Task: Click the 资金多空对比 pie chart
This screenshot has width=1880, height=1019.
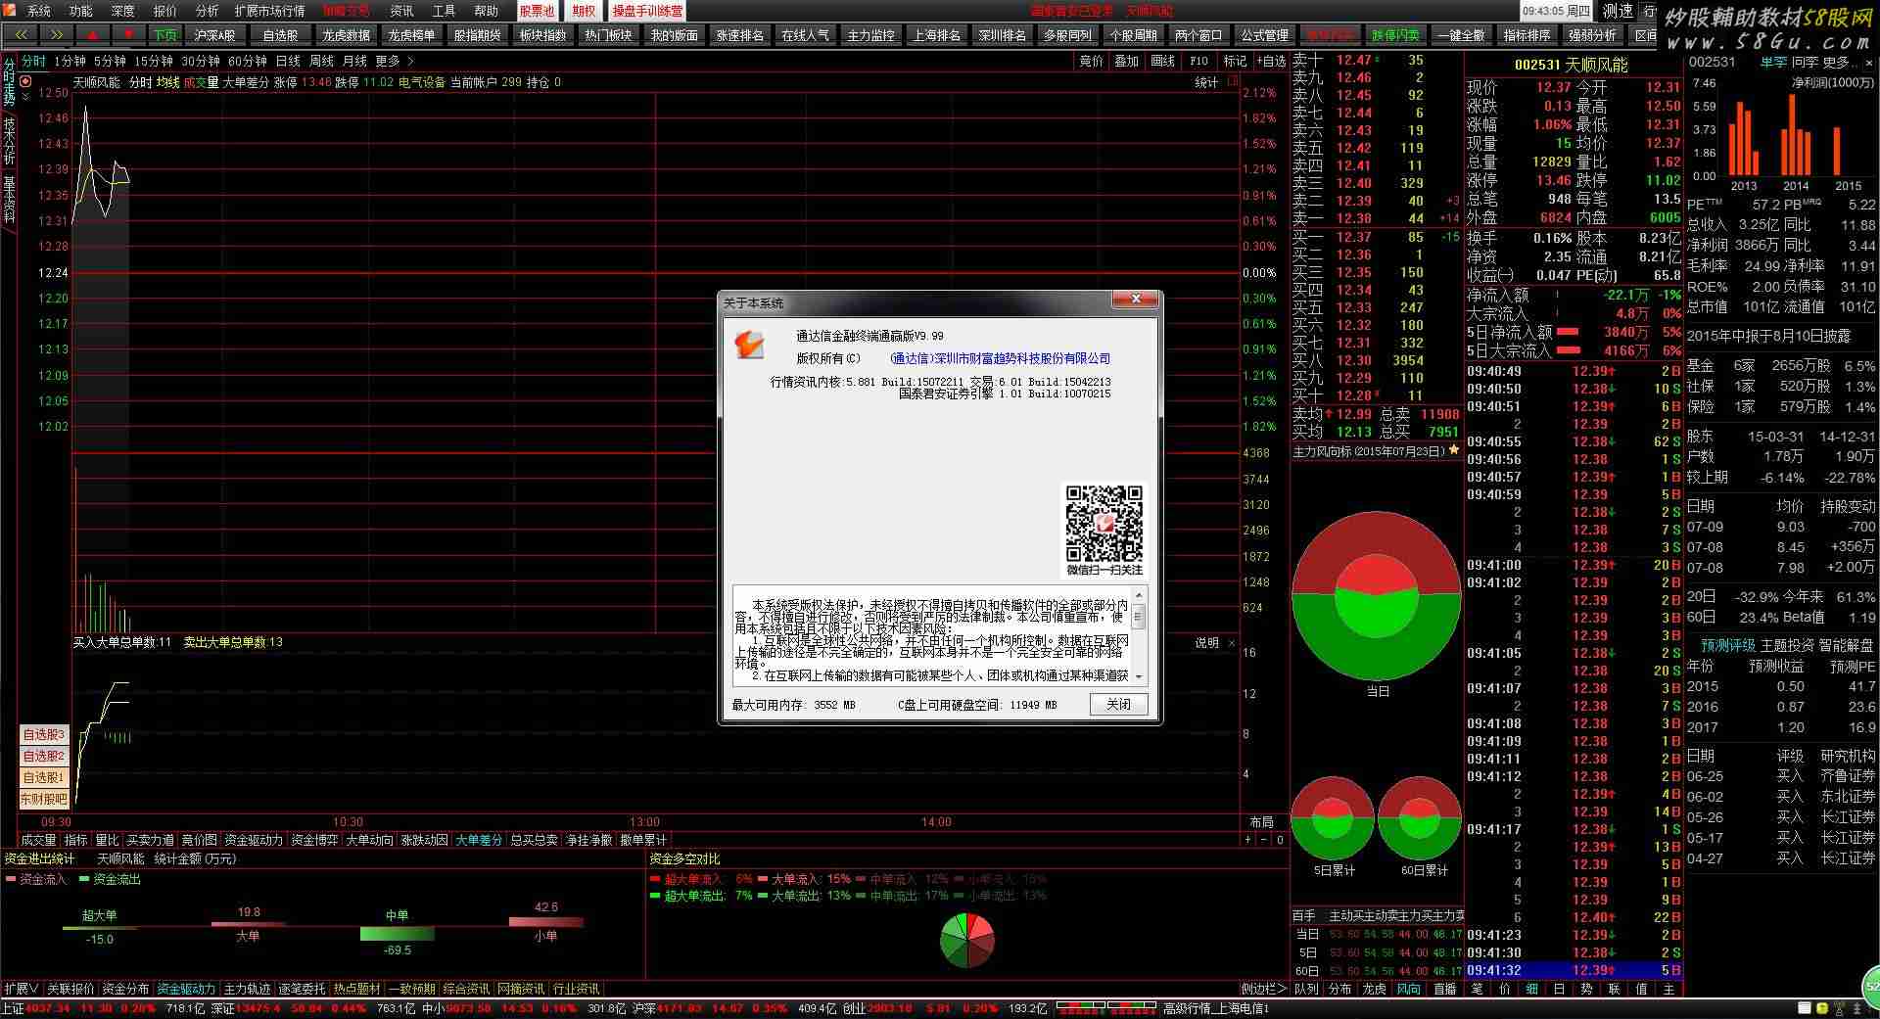Action: (967, 940)
